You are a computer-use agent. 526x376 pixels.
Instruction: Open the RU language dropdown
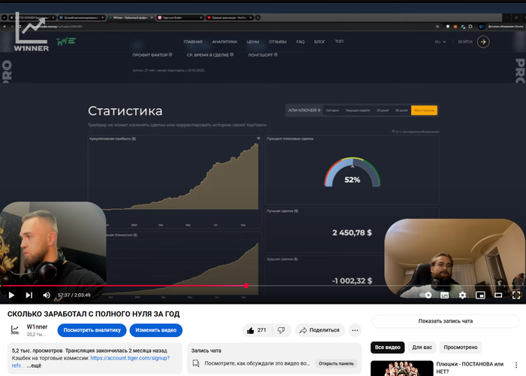click(x=440, y=42)
